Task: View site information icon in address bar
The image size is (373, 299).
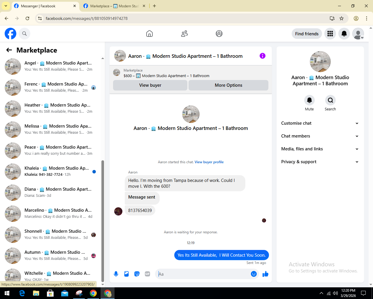Action: pyautogui.click(x=40, y=18)
